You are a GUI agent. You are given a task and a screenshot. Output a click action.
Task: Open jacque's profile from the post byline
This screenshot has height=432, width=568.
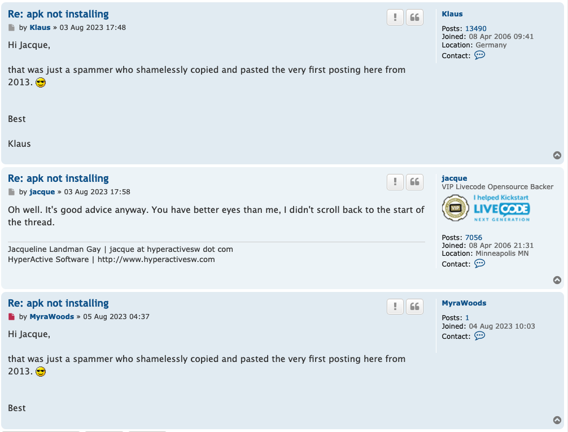coord(42,192)
